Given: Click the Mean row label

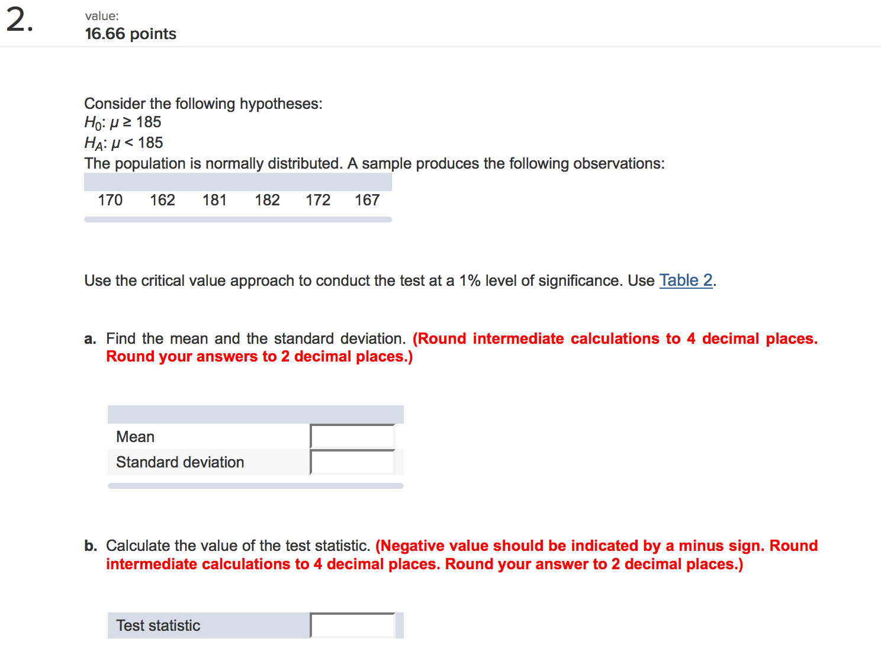Looking at the screenshot, I should click(x=135, y=437).
